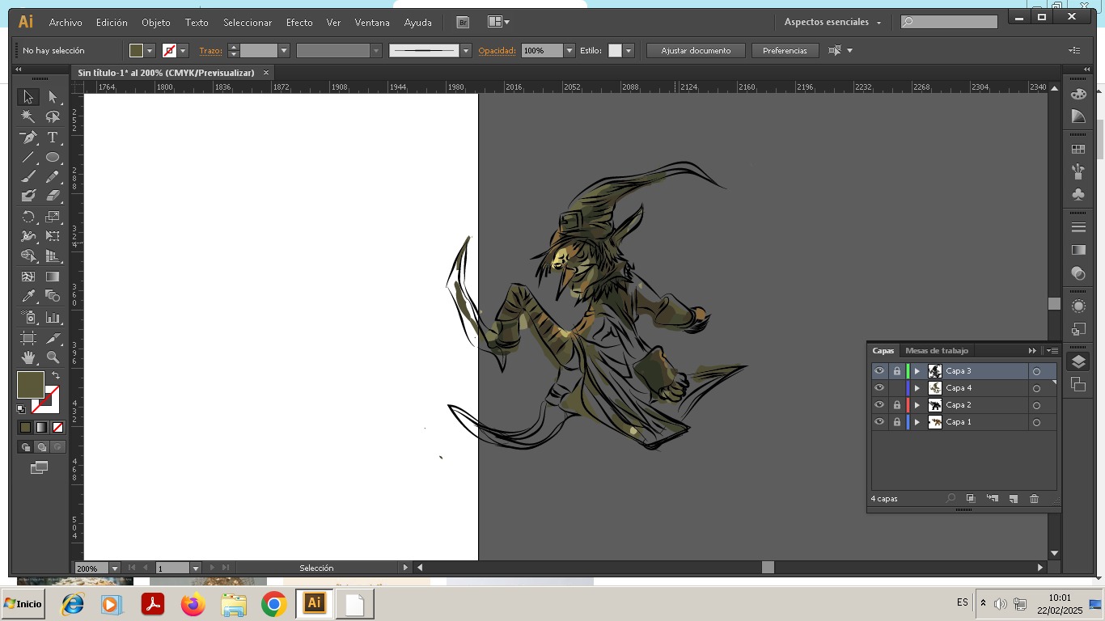The image size is (1105, 621).
Task: Click the Preferencias button
Action: click(x=785, y=50)
